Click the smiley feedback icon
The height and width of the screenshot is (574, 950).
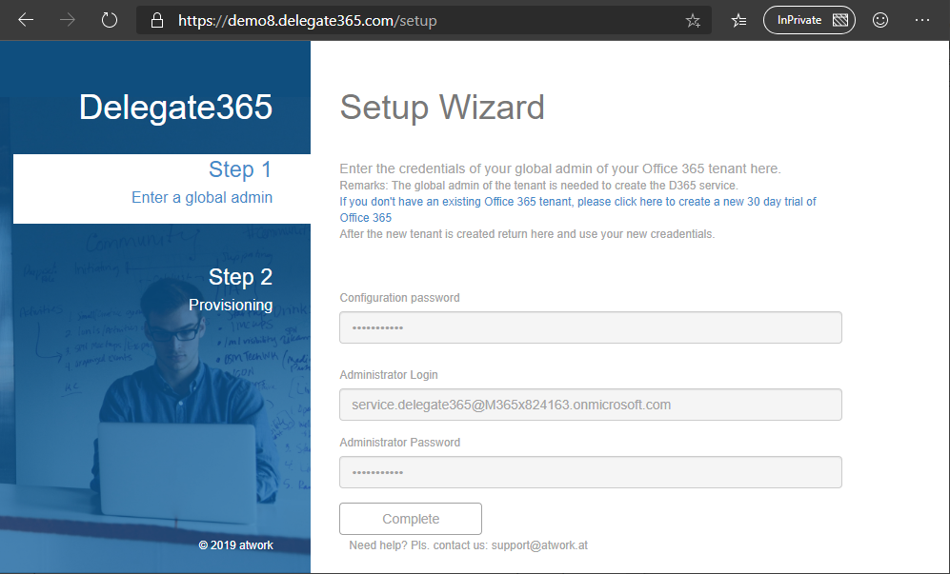[880, 20]
